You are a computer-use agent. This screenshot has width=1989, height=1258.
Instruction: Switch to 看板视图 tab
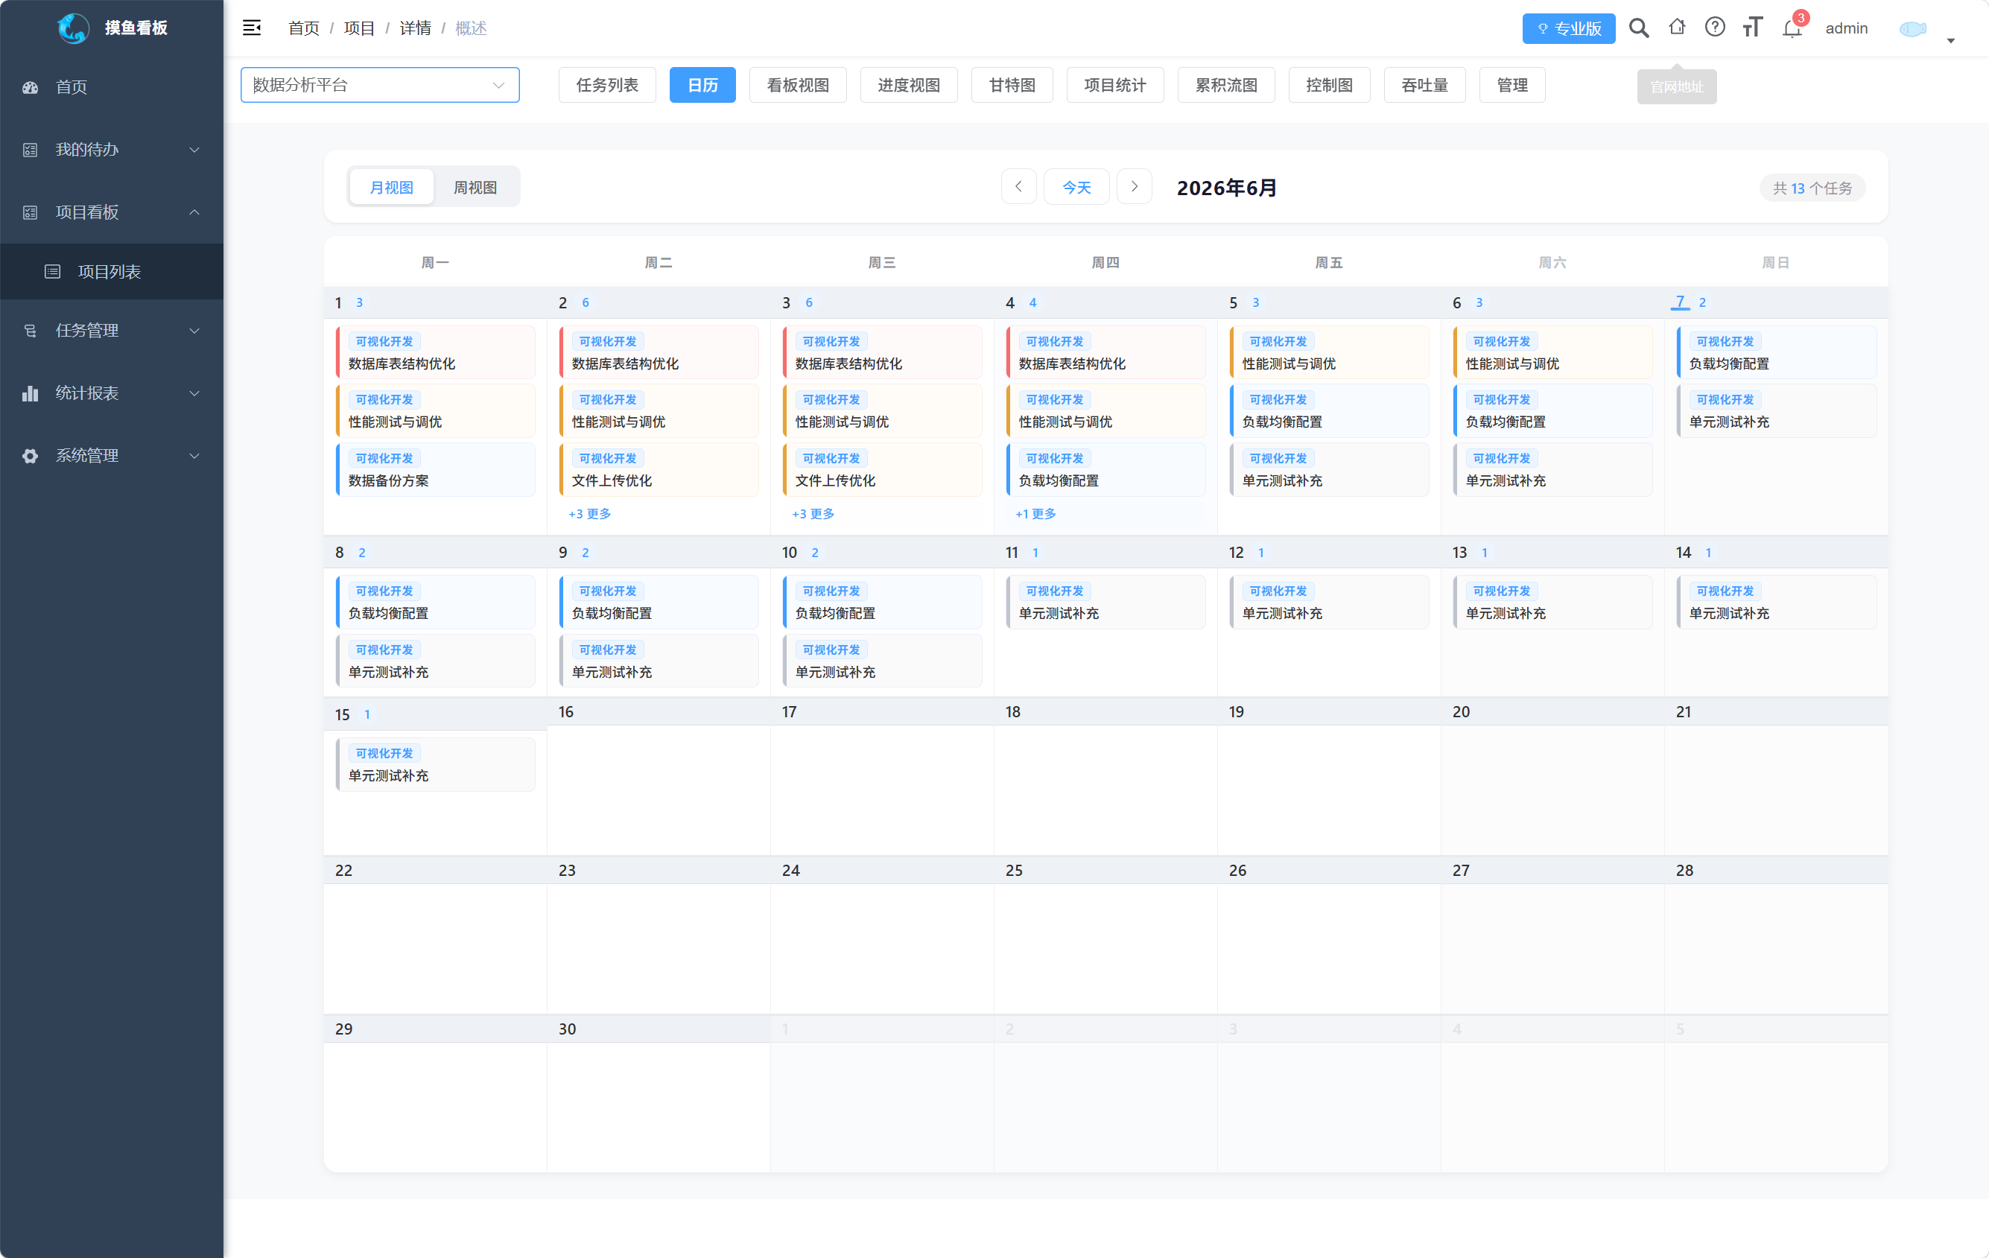tap(798, 85)
